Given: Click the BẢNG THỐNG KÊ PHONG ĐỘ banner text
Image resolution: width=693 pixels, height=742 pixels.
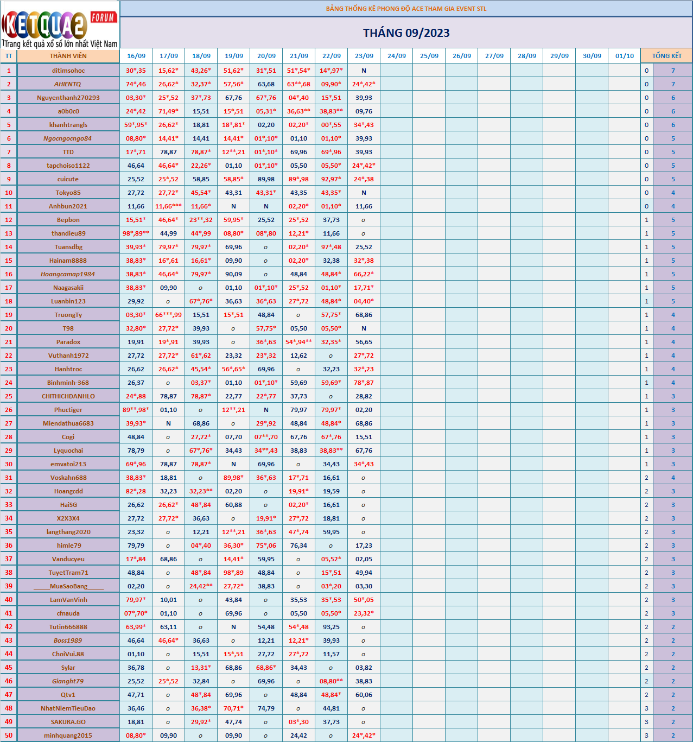Looking at the screenshot, I should point(406,9).
